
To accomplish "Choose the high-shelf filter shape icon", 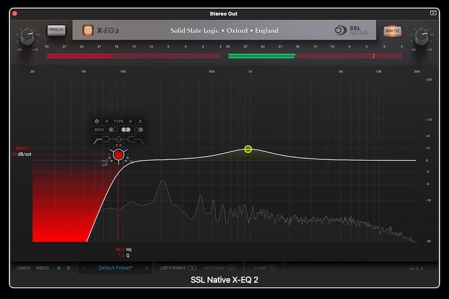I will coord(130,140).
